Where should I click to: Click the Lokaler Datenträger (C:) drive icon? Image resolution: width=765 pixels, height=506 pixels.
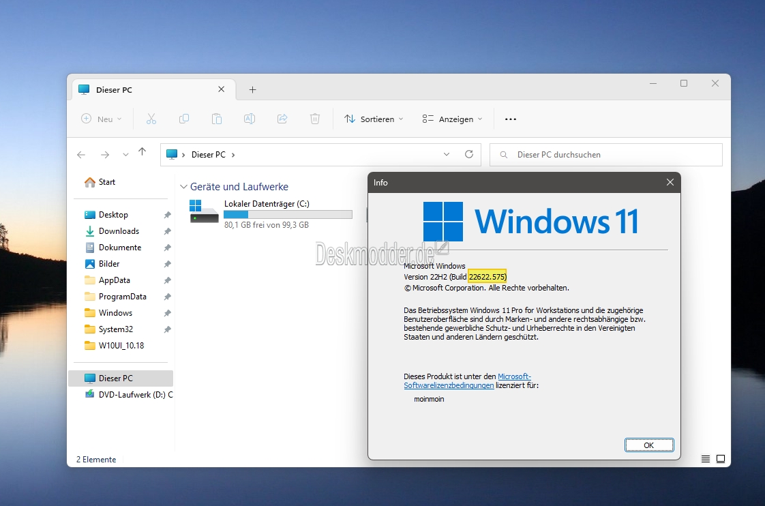tap(204, 211)
